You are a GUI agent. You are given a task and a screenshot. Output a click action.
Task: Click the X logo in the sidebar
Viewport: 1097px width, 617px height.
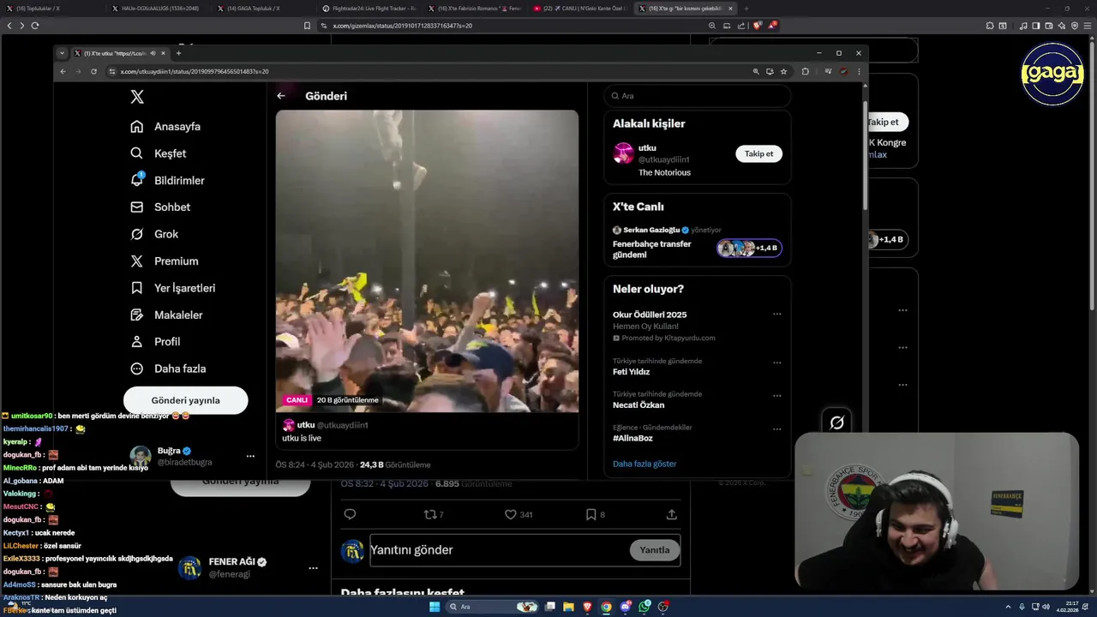point(137,98)
